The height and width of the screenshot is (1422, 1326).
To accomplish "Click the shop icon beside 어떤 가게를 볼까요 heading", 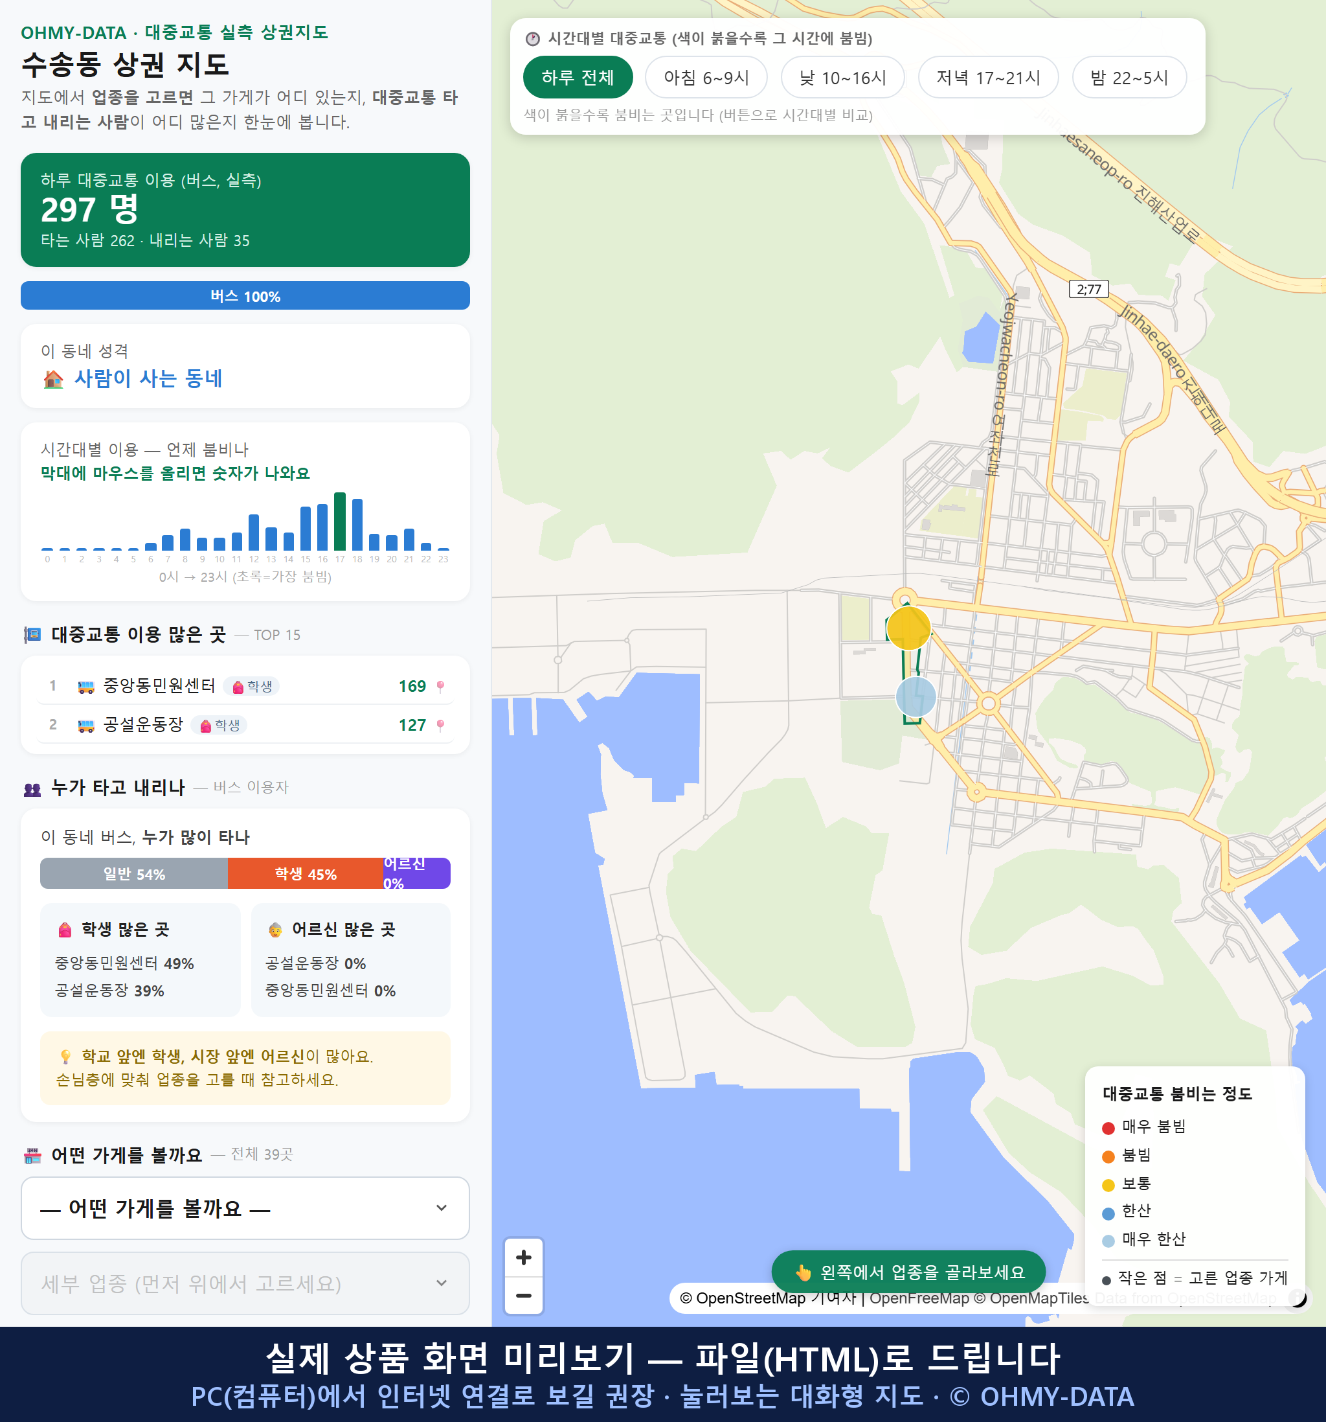I will 32,1155.
